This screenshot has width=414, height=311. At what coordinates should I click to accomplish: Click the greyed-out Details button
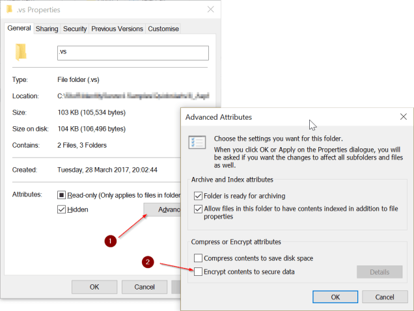coord(379,272)
